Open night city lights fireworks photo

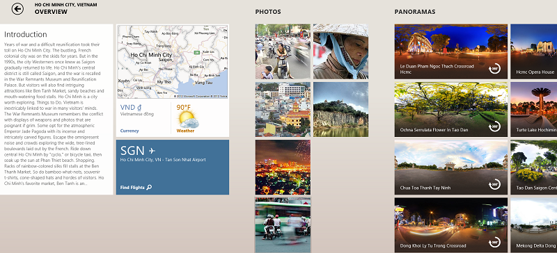point(283,167)
